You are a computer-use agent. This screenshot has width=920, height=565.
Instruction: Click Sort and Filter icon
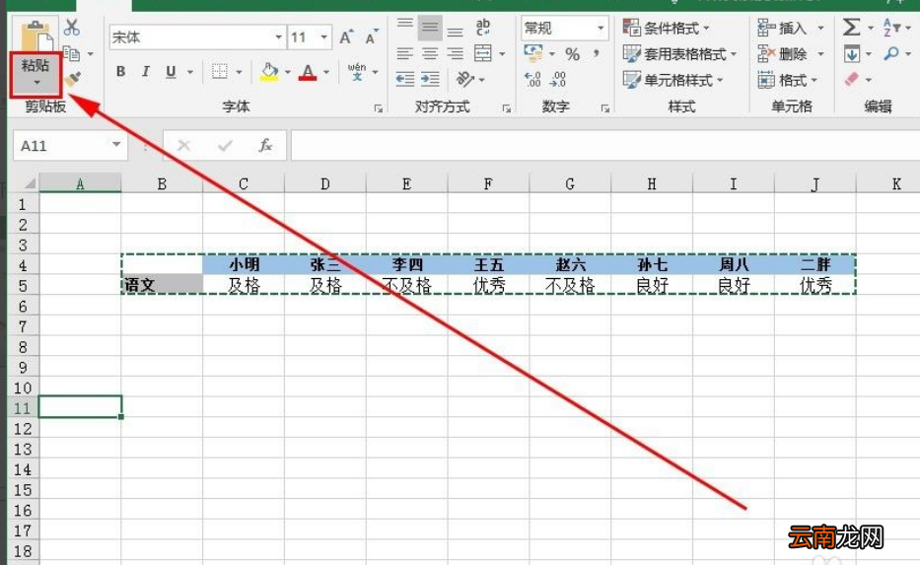(x=891, y=28)
